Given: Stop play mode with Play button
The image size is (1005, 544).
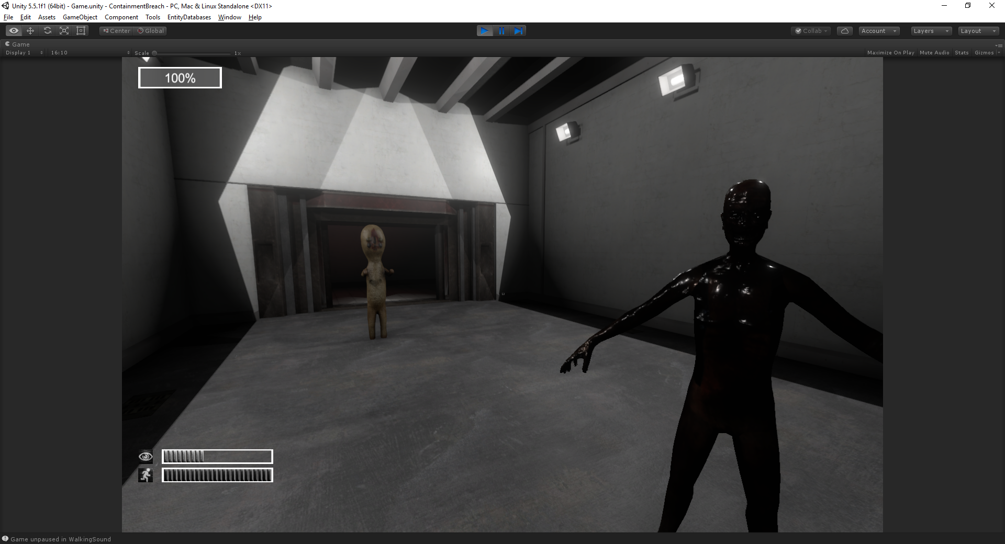Looking at the screenshot, I should tap(485, 31).
